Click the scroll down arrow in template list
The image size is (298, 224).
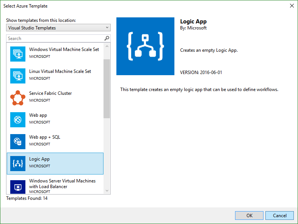coord(107,191)
